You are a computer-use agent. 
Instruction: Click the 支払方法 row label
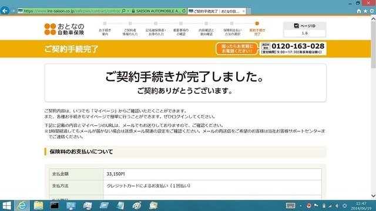(60, 186)
